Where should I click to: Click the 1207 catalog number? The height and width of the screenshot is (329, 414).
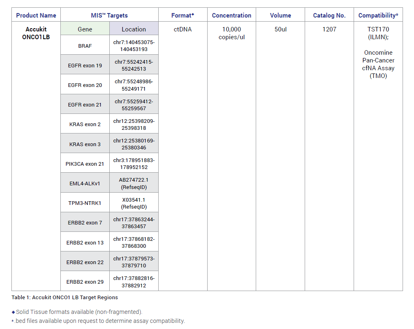click(329, 29)
